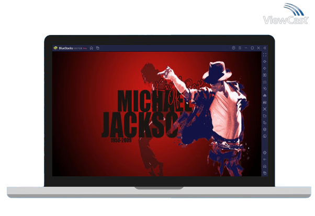Increase volume using sidebar speaker icon
315x216 pixels.
265,62
